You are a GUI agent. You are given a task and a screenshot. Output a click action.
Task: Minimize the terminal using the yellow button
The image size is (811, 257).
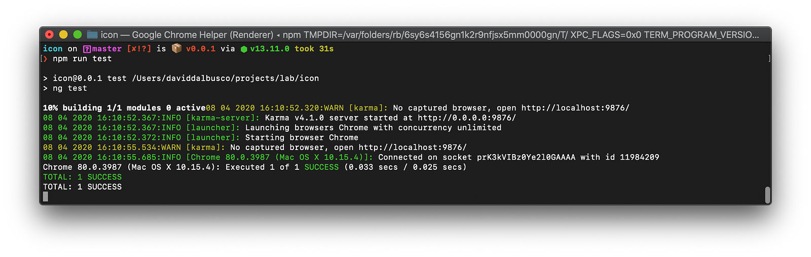63,34
